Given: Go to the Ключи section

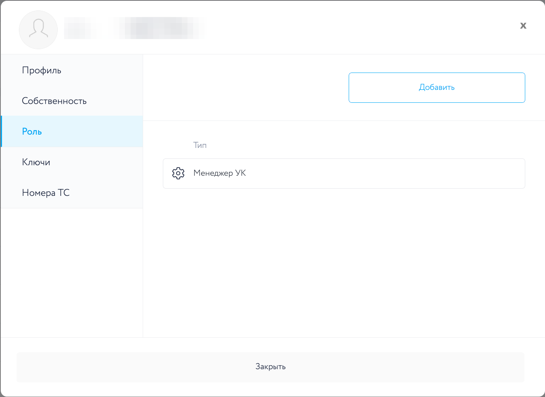Looking at the screenshot, I should click(36, 162).
